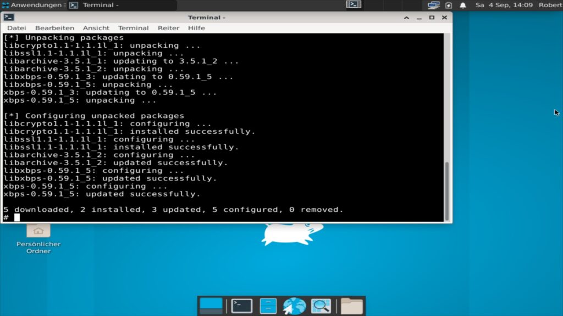This screenshot has width=563, height=316.
Task: Launch terminal emulator from the dock
Action: coord(242,306)
